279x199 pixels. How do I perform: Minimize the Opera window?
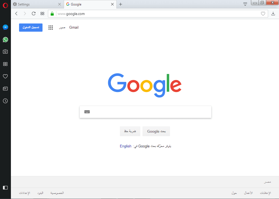255,3
